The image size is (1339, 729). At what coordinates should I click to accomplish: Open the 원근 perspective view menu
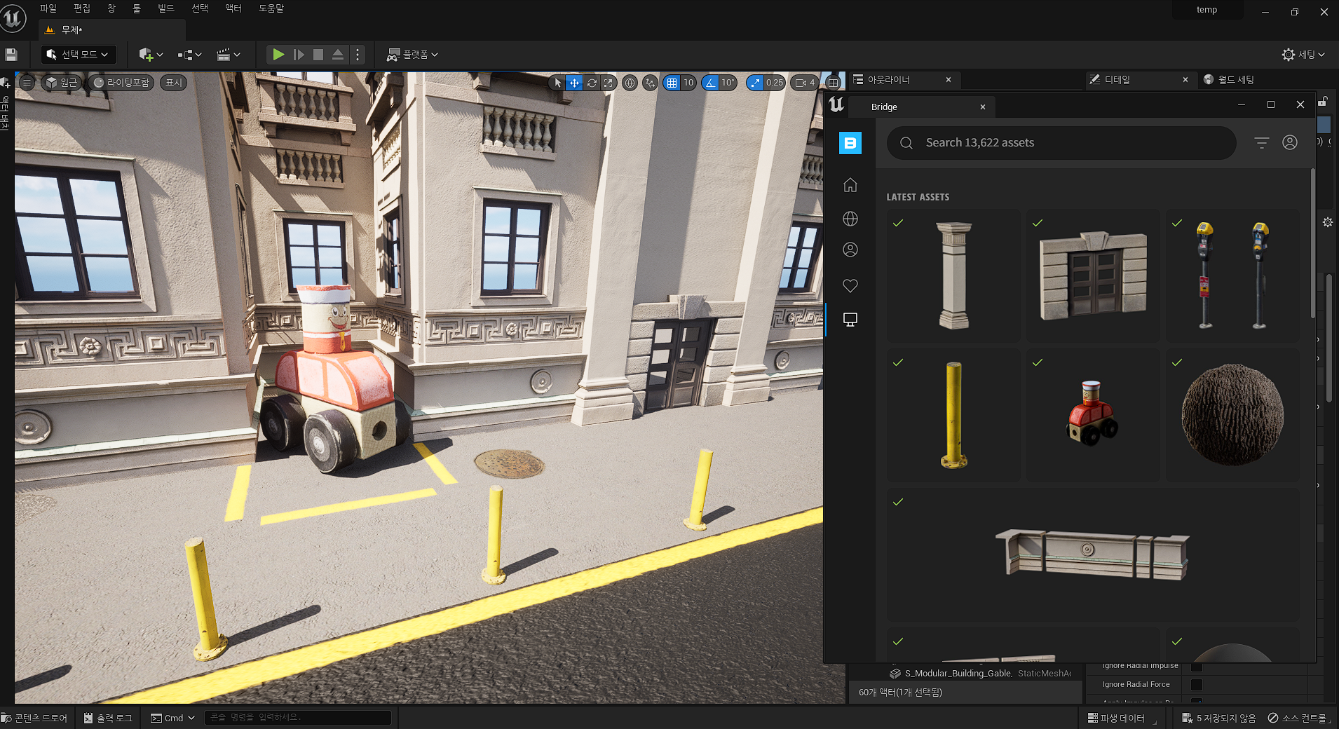(62, 83)
